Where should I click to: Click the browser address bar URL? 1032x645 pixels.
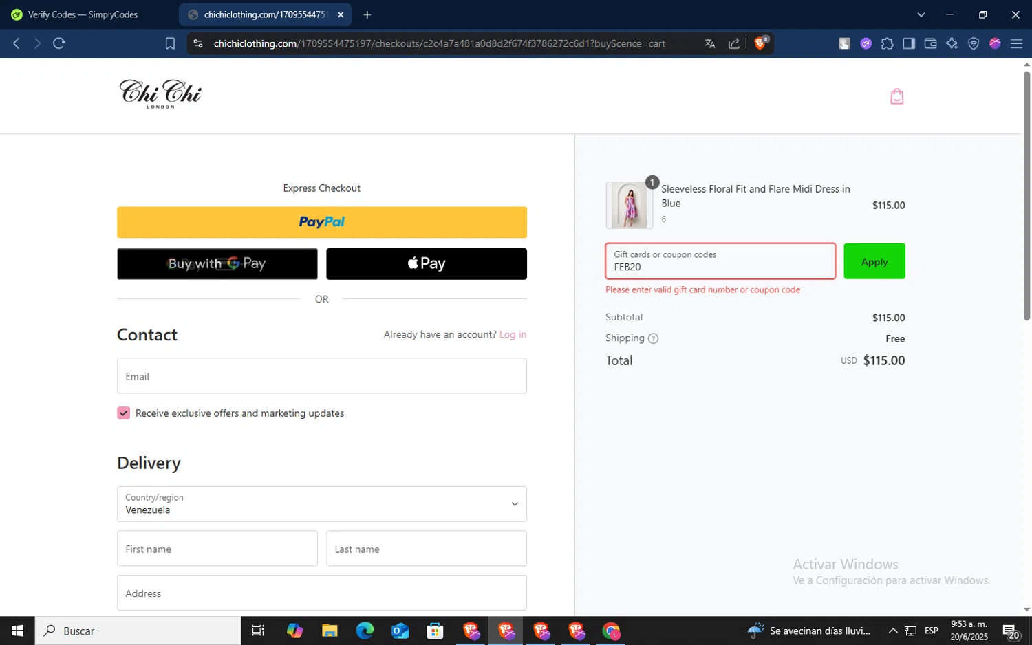pos(439,43)
